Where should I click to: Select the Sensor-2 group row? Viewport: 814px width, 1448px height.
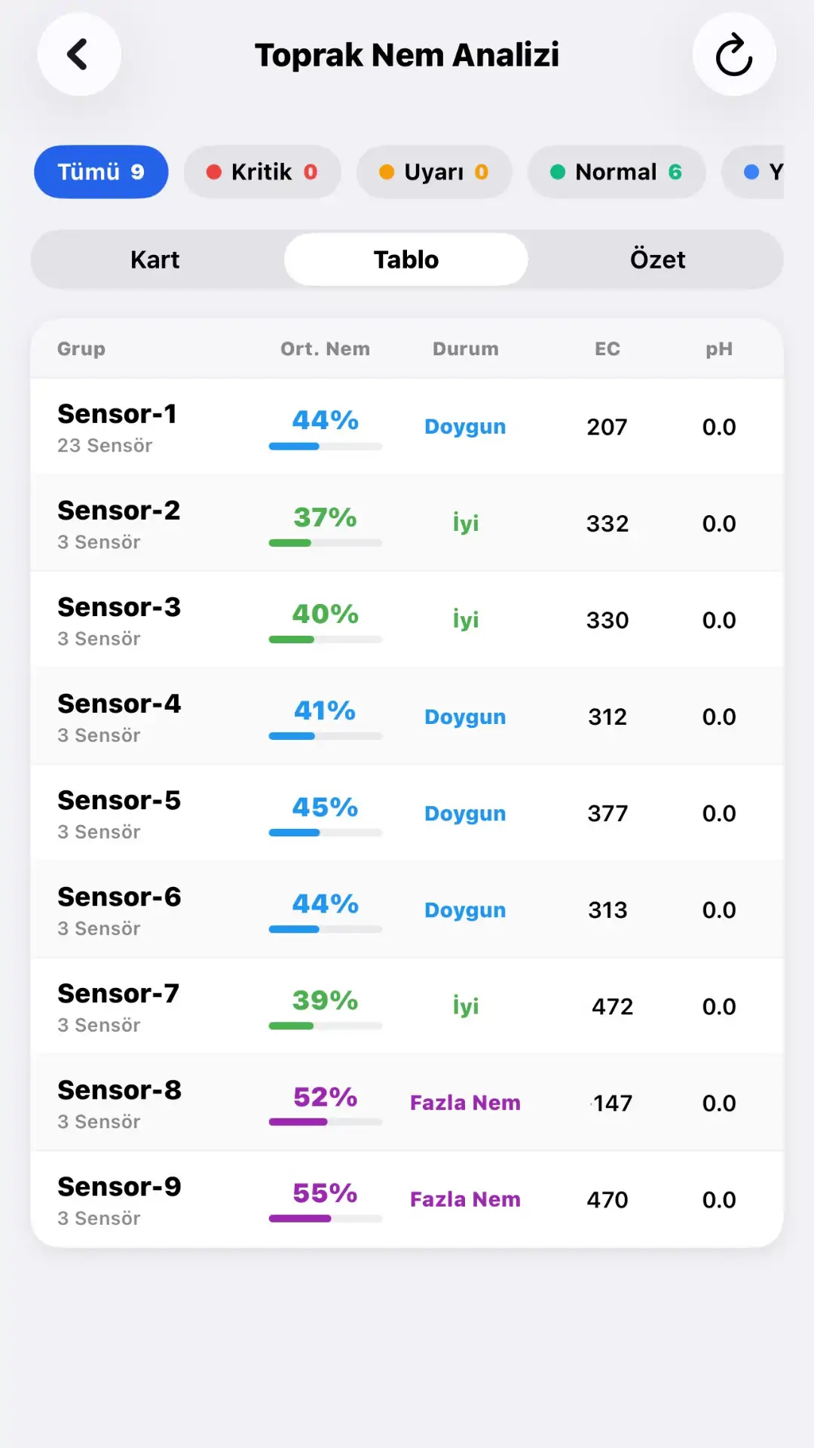tap(407, 523)
